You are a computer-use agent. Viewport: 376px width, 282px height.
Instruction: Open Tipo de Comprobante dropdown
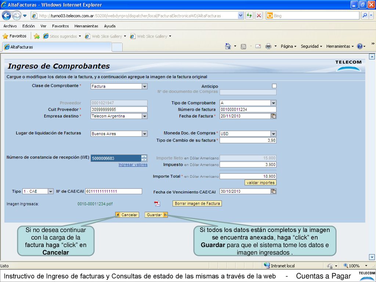[x=273, y=103]
